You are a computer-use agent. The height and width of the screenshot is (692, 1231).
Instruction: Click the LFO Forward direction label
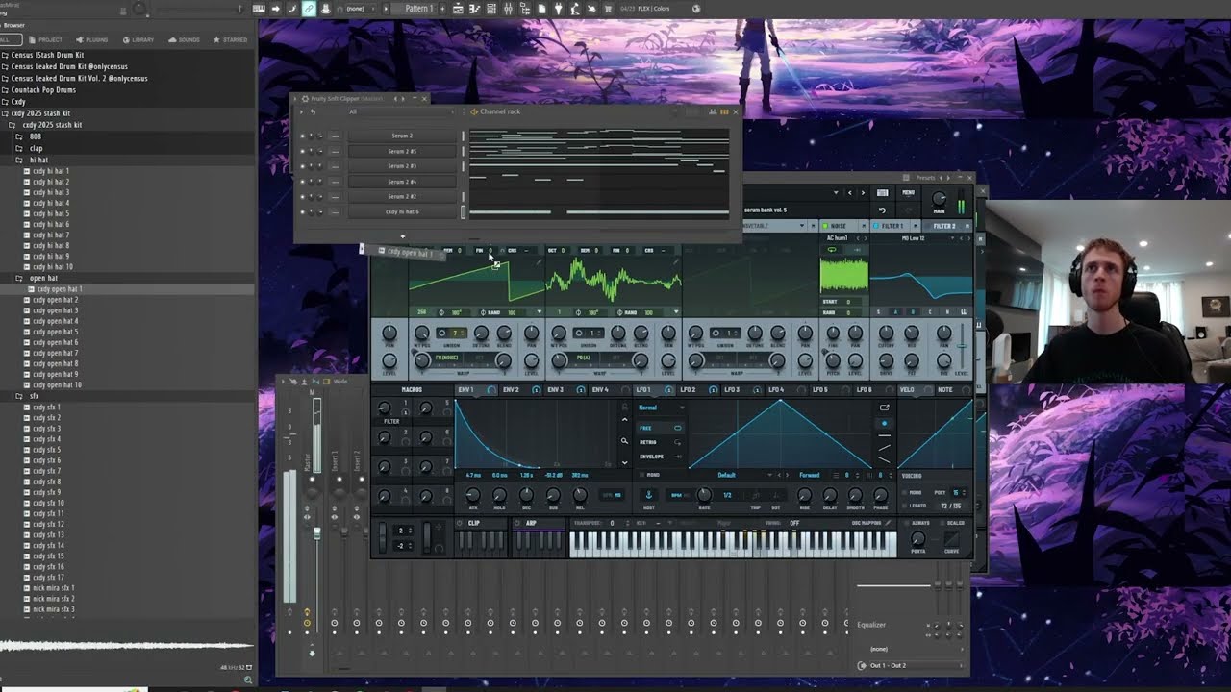tap(810, 475)
